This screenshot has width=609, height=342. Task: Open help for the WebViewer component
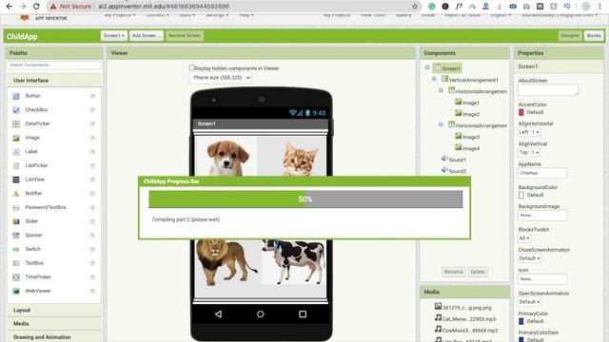tap(92, 292)
